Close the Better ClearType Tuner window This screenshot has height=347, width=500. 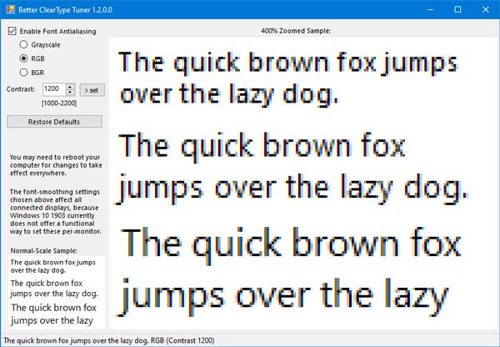[x=485, y=9]
